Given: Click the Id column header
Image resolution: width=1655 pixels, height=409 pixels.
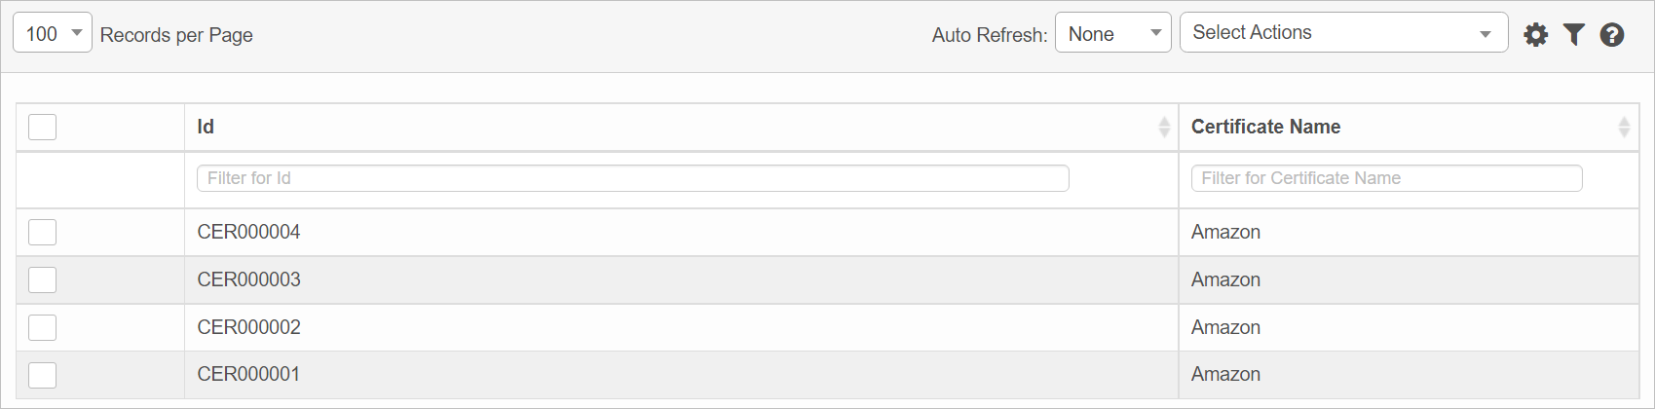Looking at the screenshot, I should pos(206,127).
